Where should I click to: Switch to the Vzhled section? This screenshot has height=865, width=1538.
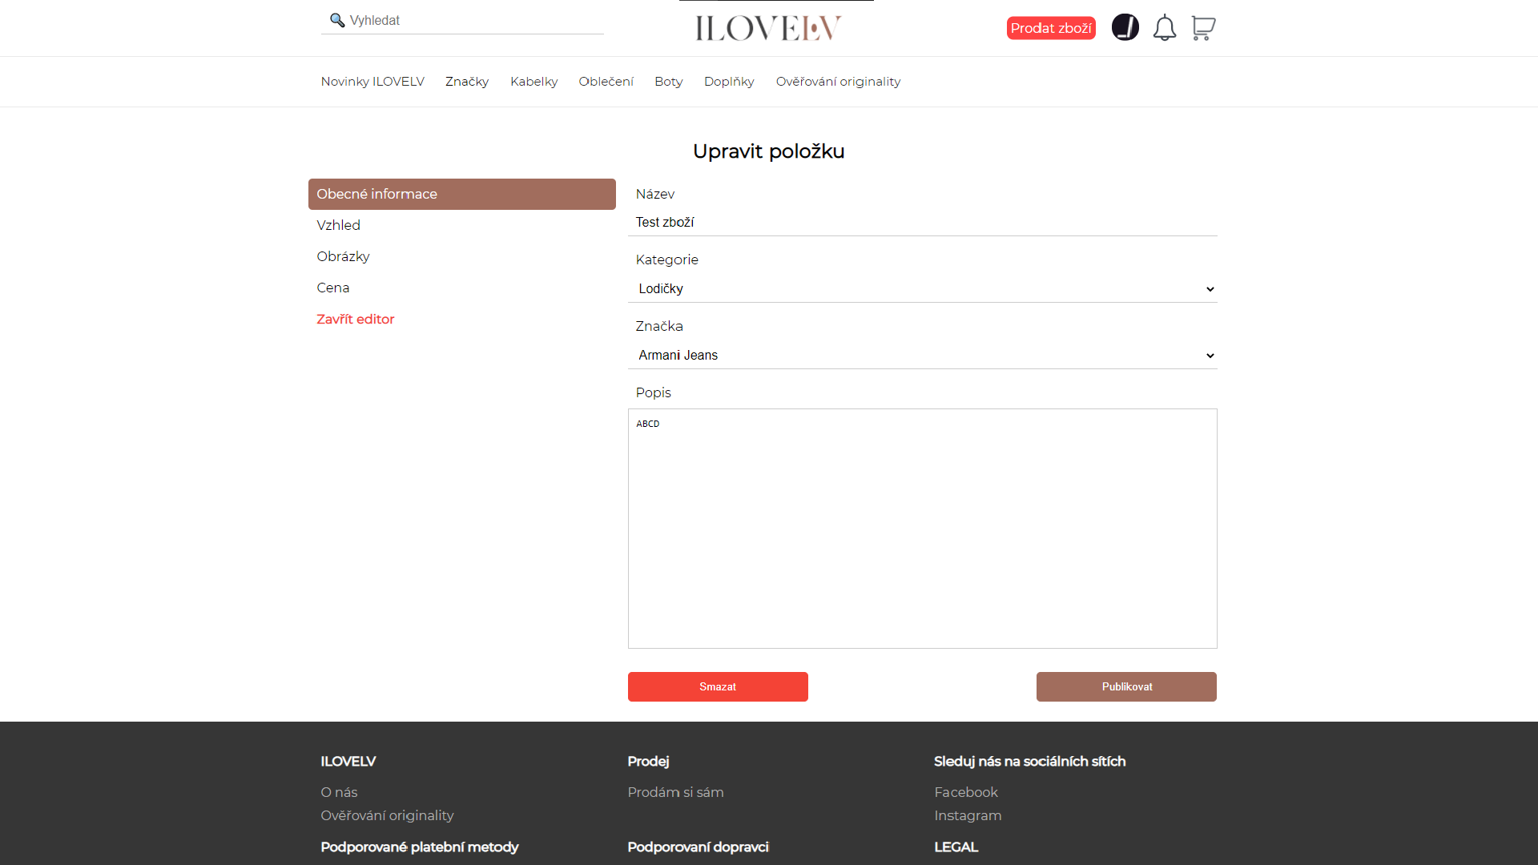tap(338, 225)
